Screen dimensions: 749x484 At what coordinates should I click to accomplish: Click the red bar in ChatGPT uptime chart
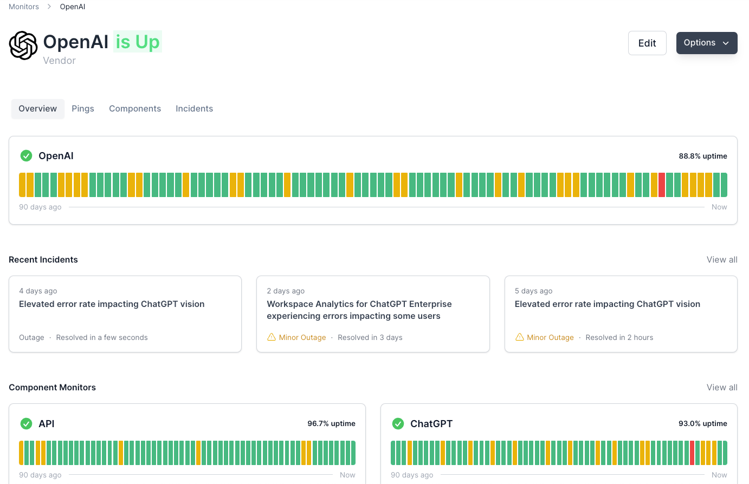[692, 453]
